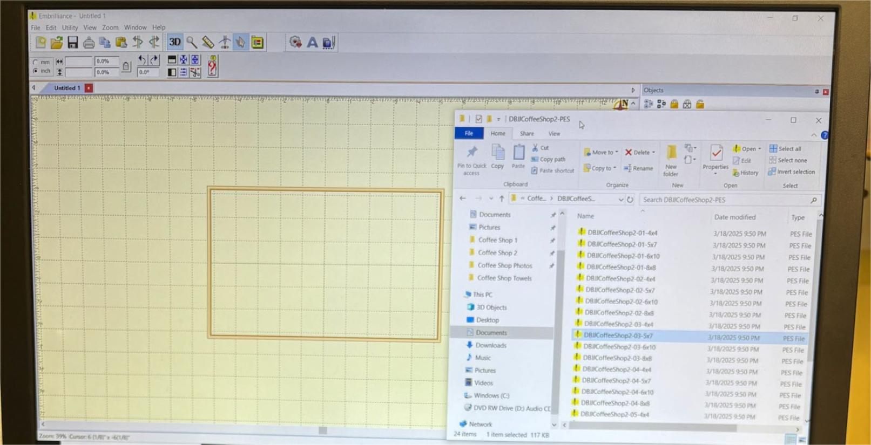871x445 pixels.
Task: Click the open folder icon in toolbar
Action: click(57, 42)
